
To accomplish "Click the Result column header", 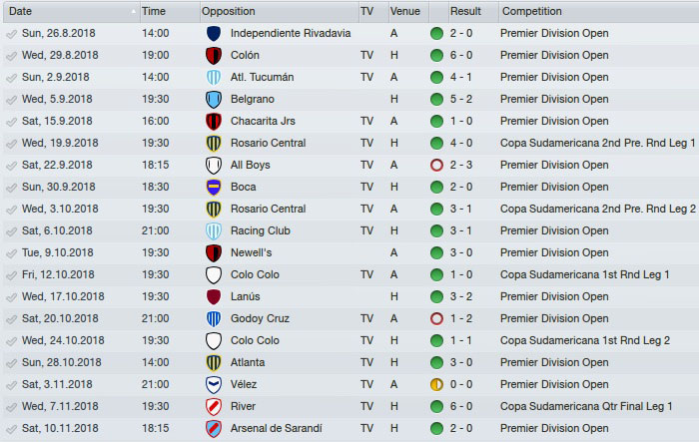I will 465,11.
